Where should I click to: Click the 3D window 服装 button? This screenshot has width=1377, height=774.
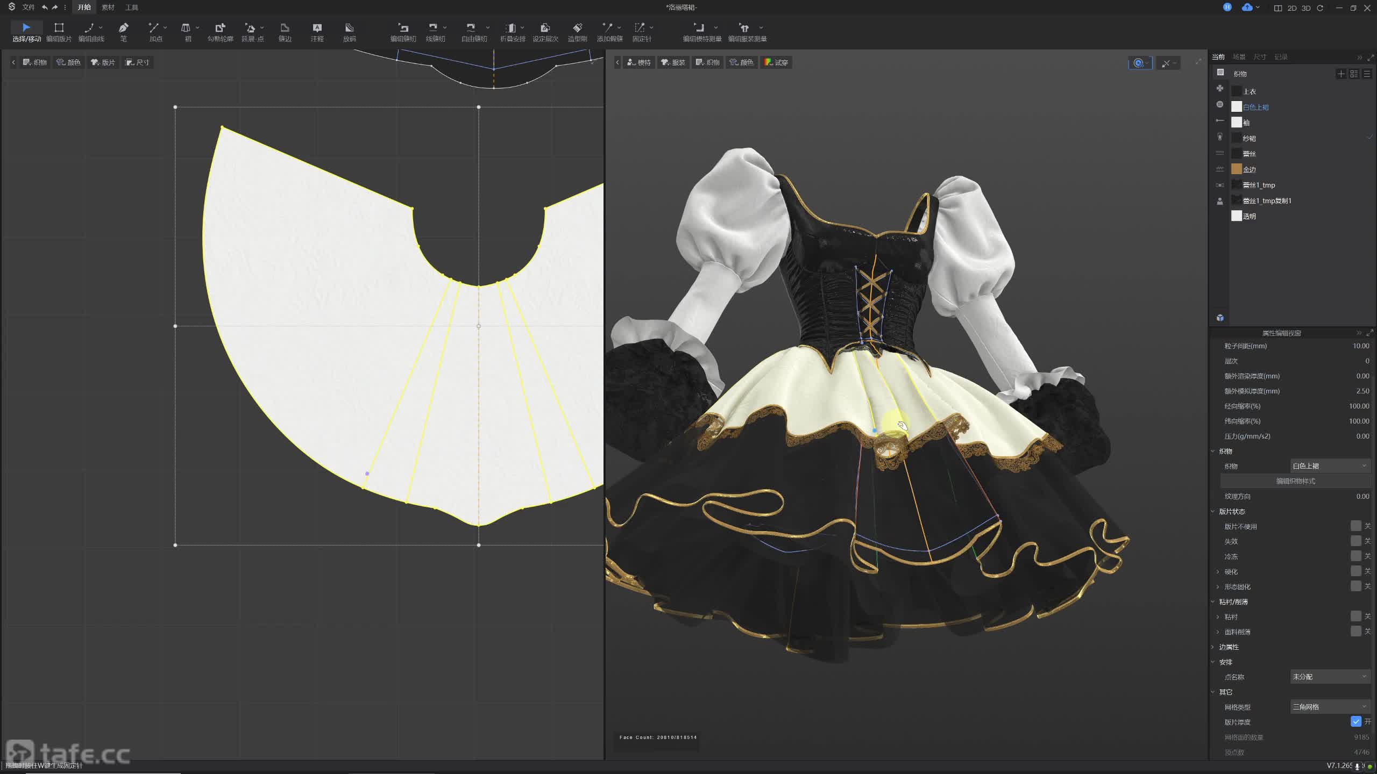pyautogui.click(x=673, y=62)
